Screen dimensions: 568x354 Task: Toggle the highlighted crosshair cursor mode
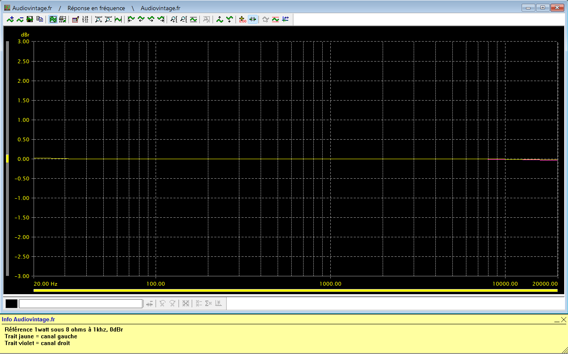click(252, 19)
